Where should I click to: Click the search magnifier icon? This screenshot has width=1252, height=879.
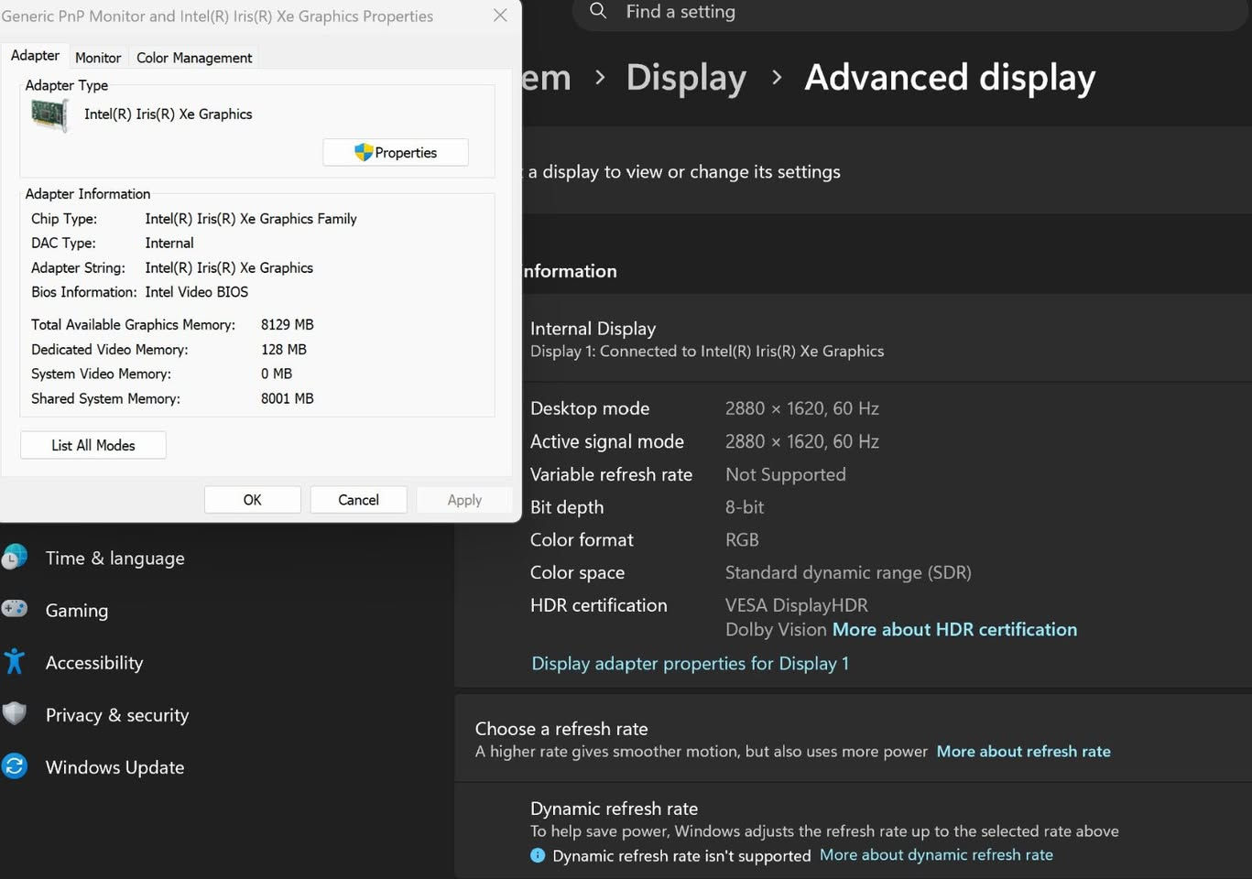[598, 11]
